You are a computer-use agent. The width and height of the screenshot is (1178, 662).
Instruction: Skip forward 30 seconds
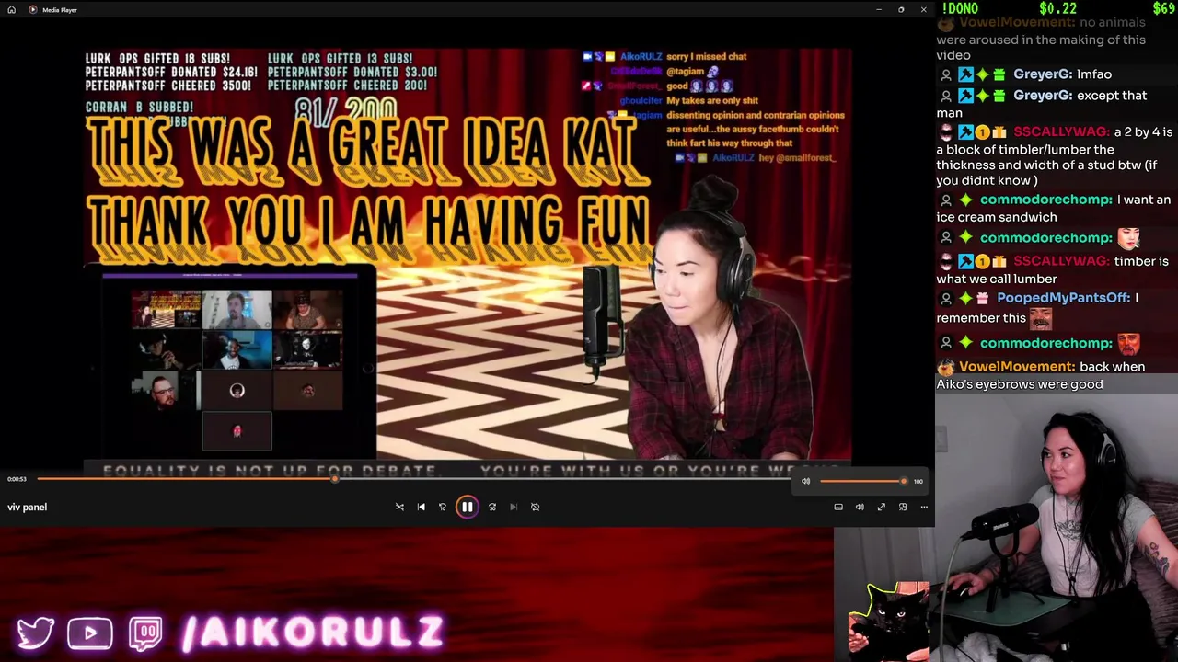(x=492, y=507)
